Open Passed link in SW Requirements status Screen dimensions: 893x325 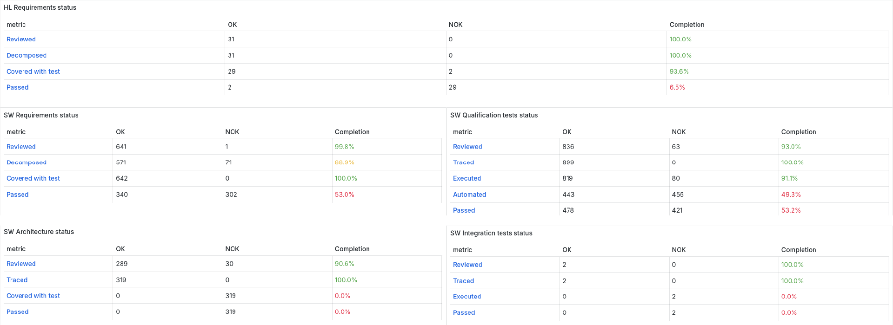18,195
